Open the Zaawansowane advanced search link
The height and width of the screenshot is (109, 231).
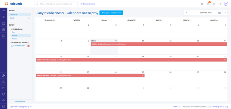pos(88,4)
